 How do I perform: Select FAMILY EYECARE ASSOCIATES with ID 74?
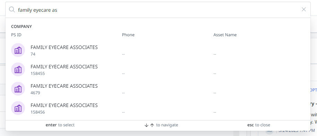tap(158, 50)
